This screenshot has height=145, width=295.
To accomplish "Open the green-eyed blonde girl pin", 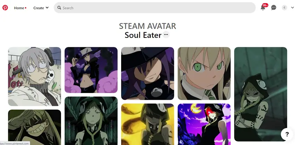I will (x=204, y=74).
